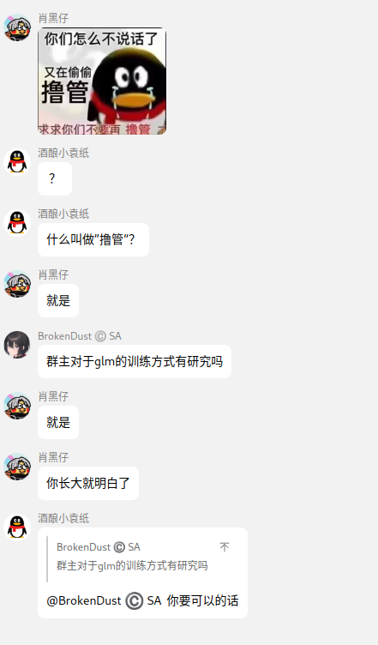The image size is (378, 645).
Task: Click the penguin avatar beside the last quoted reply
Action: [17, 527]
